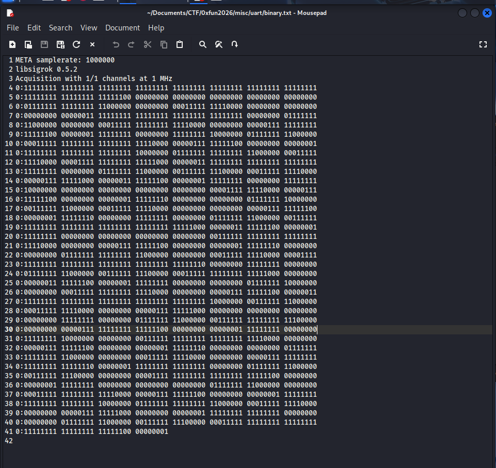Open the Document menu

tap(122, 28)
